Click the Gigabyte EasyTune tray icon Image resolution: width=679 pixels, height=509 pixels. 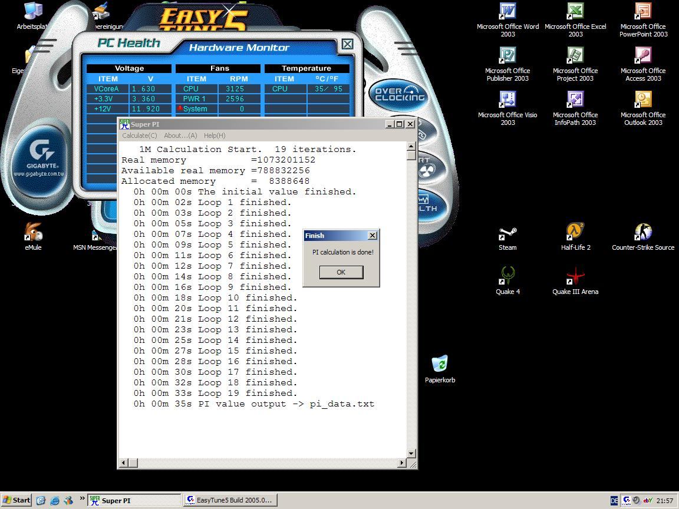pyautogui.click(x=627, y=501)
